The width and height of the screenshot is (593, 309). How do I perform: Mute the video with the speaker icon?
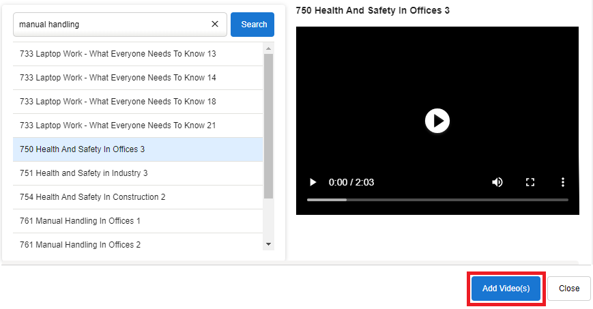coord(497,182)
